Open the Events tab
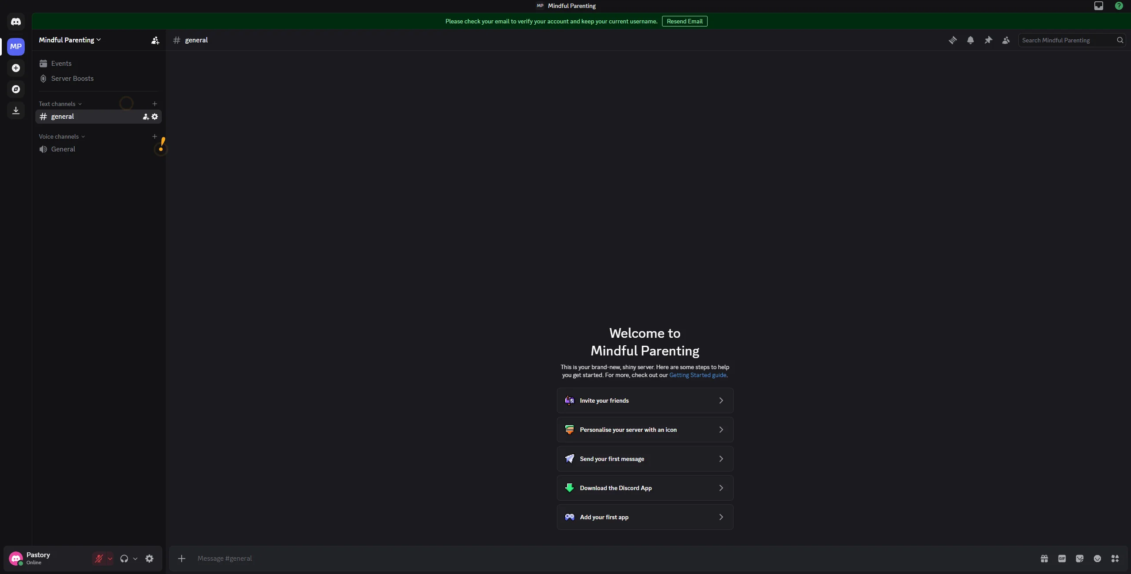 (x=62, y=63)
